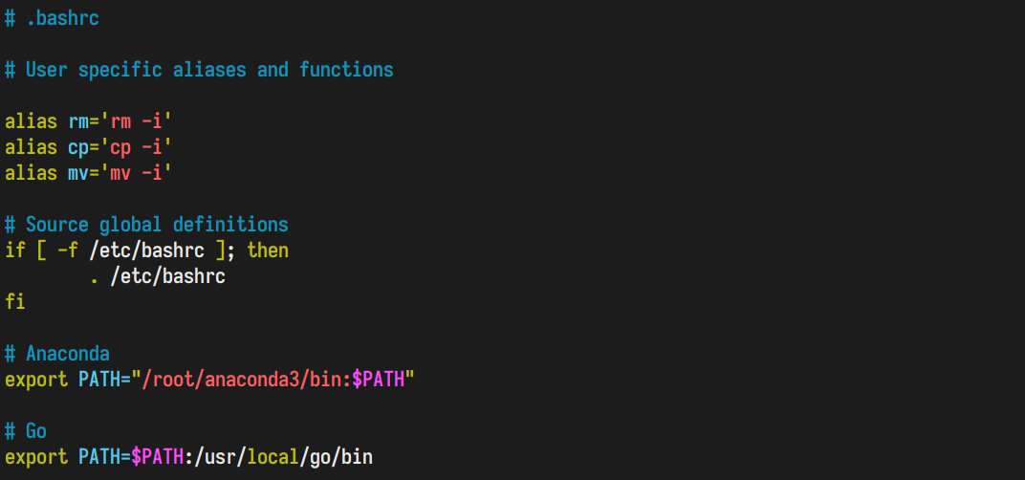This screenshot has height=480, width=1025.
Task: Click the 'export' keyword on the last line
Action: tap(36, 457)
